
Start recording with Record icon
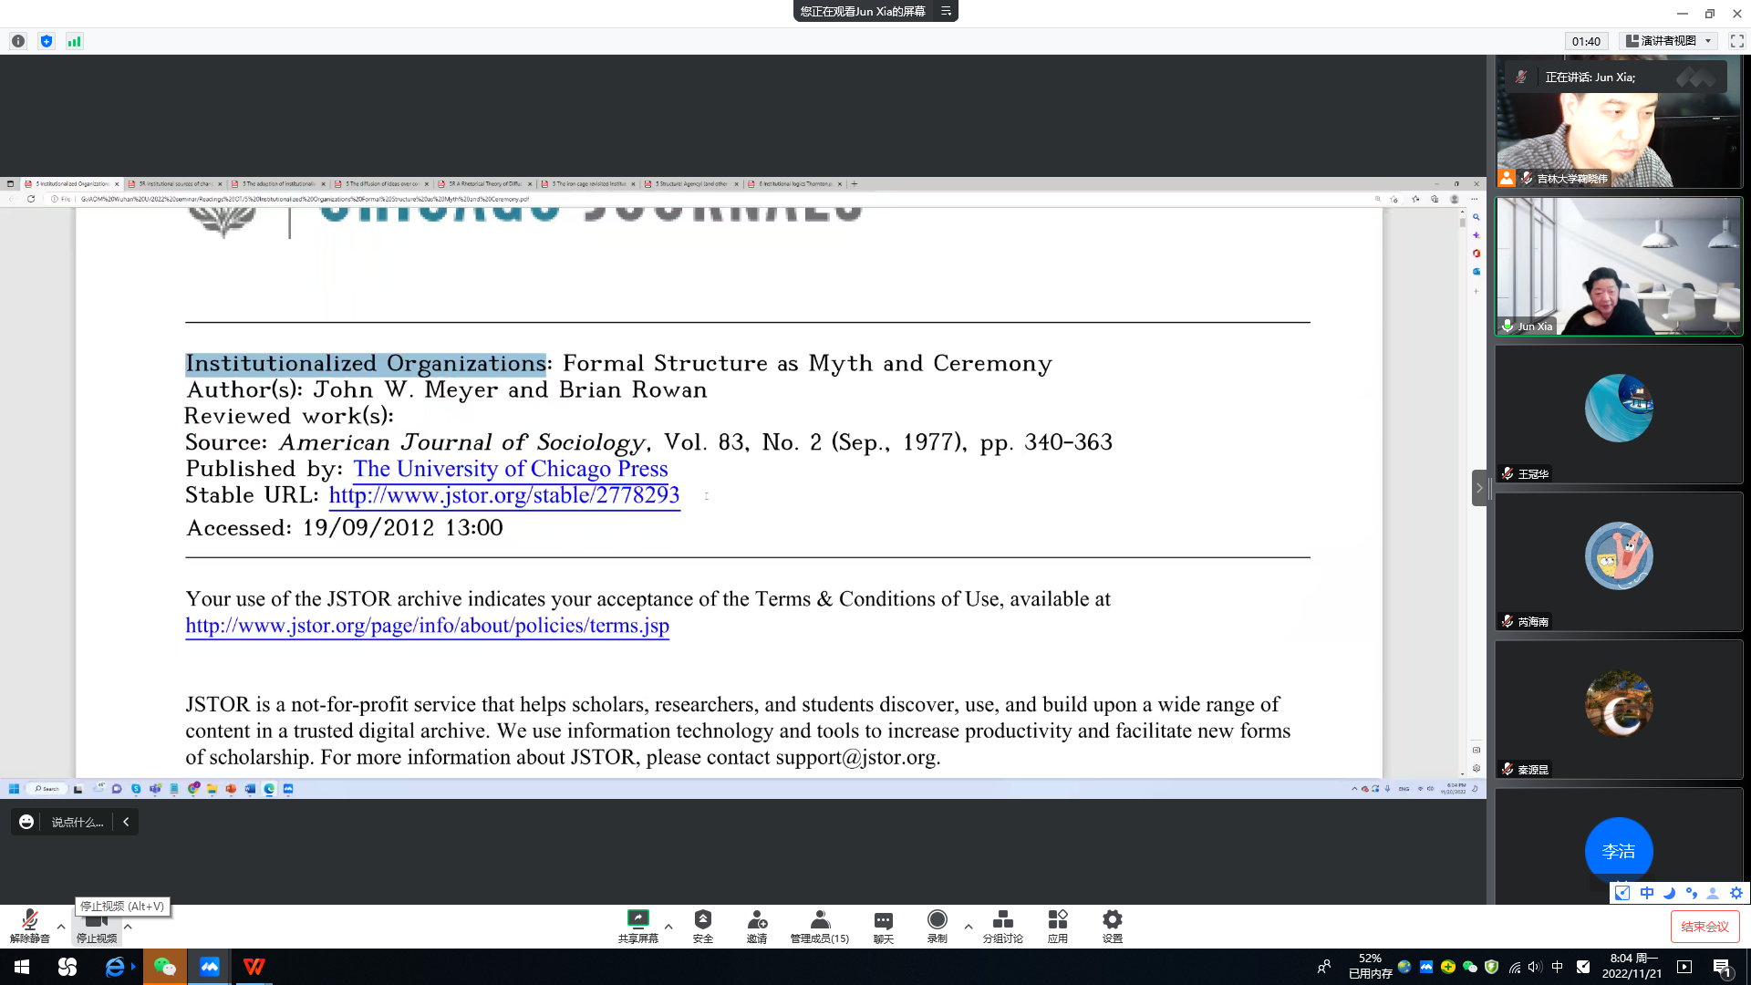click(937, 919)
